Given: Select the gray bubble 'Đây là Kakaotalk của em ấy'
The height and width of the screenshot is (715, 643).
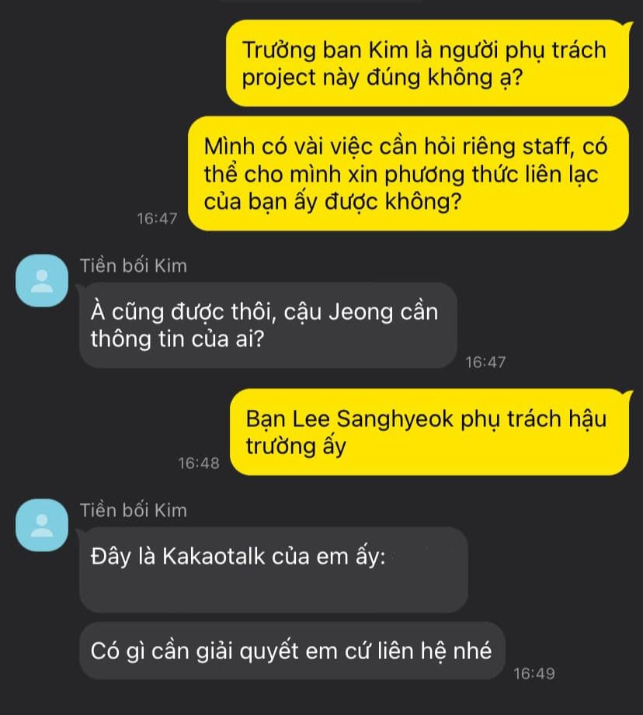Looking at the screenshot, I should tap(273, 570).
